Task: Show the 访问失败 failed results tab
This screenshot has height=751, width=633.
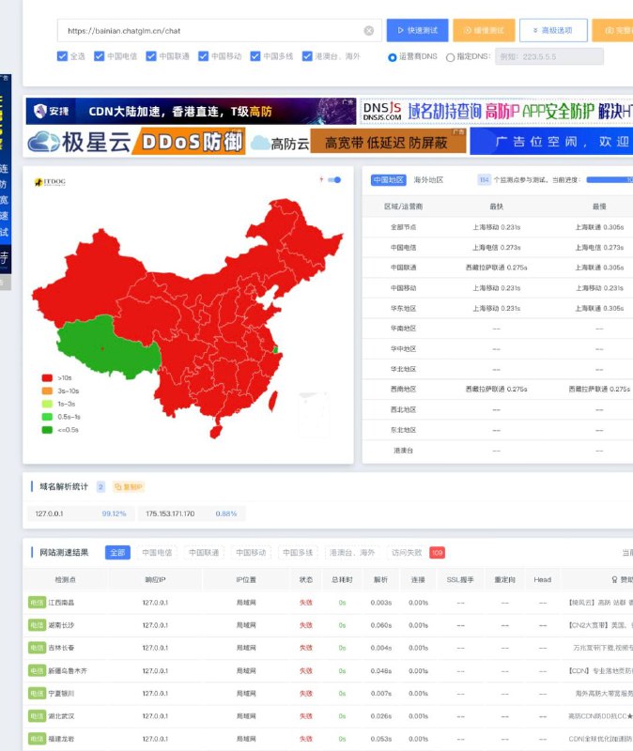Action: pos(407,553)
